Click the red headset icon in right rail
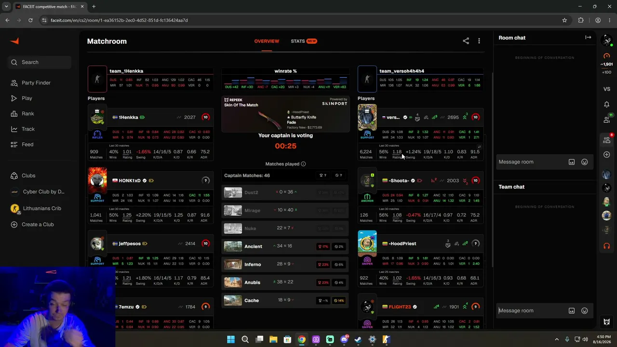 pos(607,246)
